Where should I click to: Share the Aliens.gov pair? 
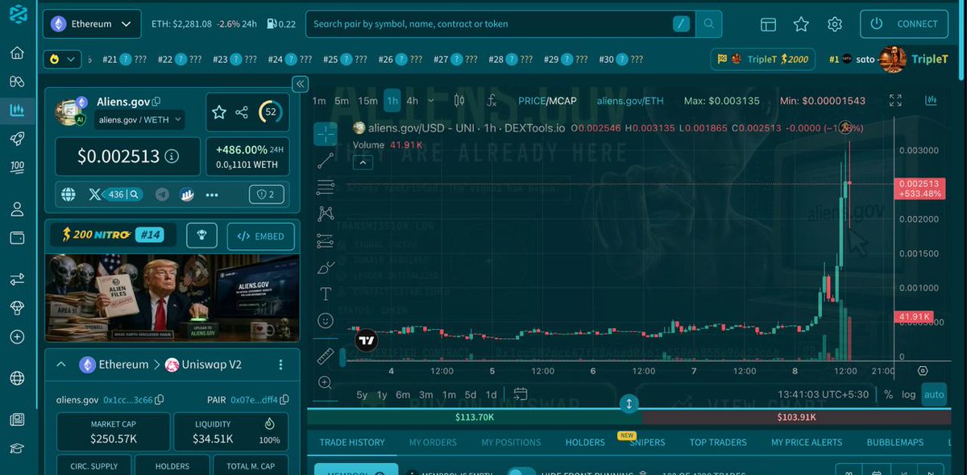click(242, 113)
